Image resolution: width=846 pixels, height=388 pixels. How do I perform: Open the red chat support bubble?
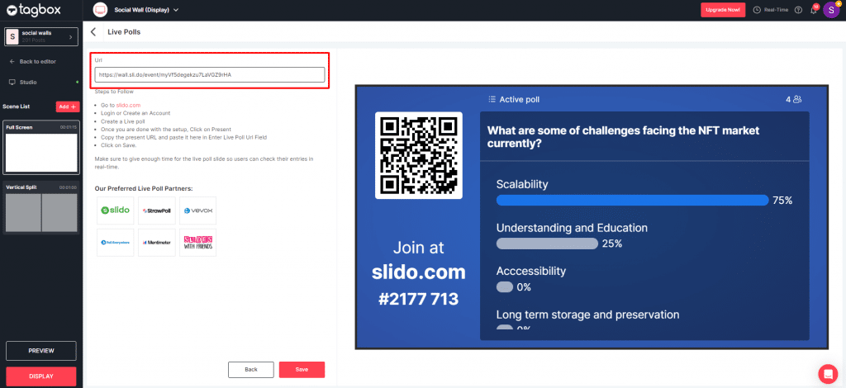point(826,374)
